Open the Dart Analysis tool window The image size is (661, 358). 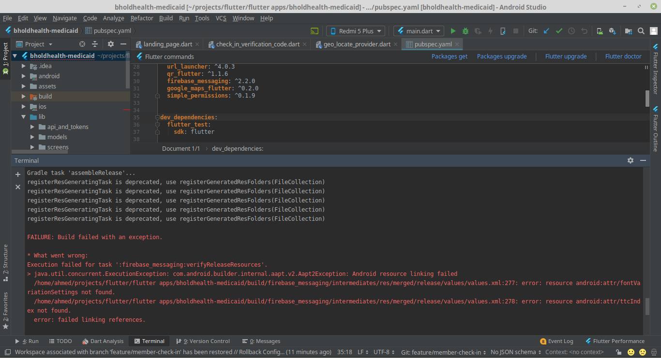(103, 341)
